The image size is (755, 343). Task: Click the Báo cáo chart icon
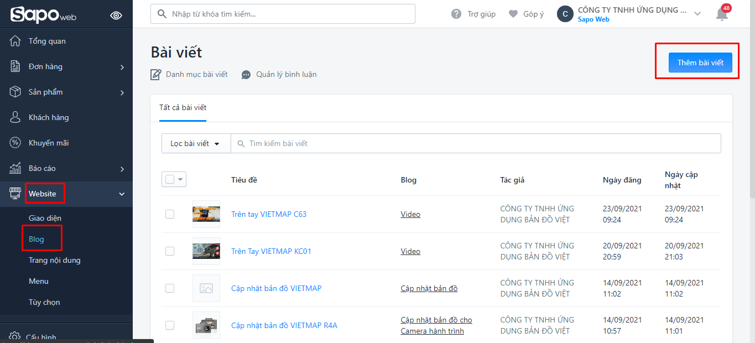(15, 168)
